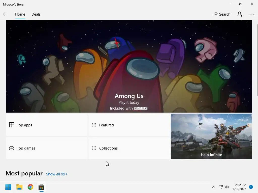Image resolution: width=258 pixels, height=193 pixels.
Task: Open Google Chrome from taskbar
Action: pyautogui.click(x=30, y=187)
